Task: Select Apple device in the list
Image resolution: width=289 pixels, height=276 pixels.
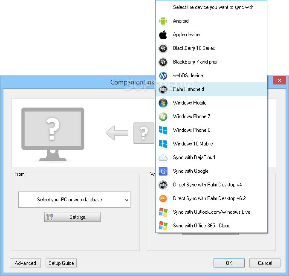Action: (x=211, y=35)
